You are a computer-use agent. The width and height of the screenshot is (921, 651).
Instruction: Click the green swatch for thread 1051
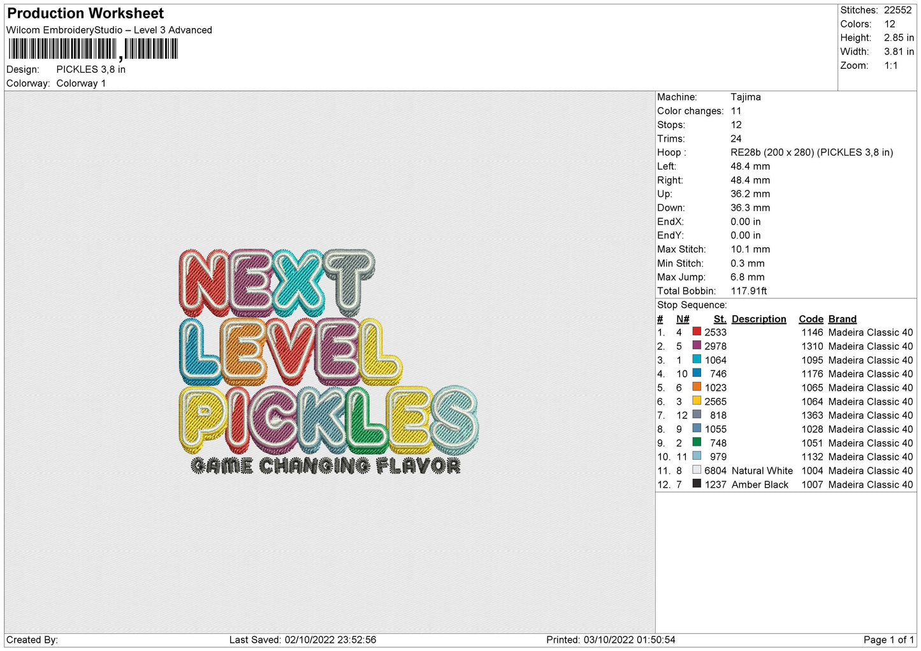697,443
